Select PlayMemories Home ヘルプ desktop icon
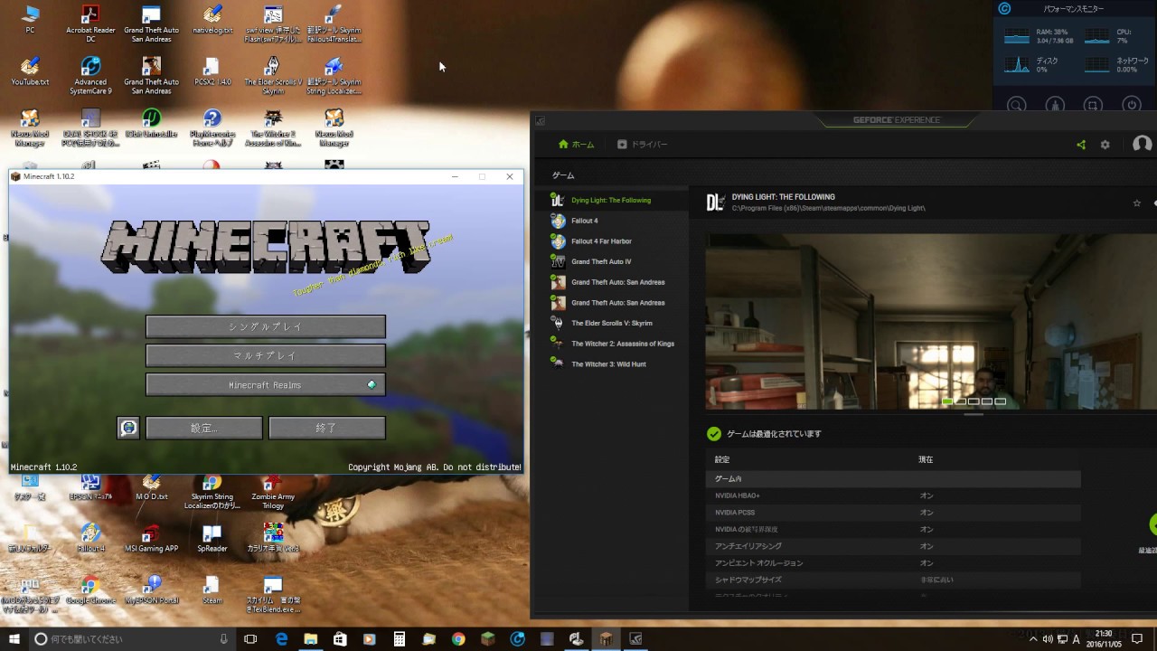This screenshot has width=1157, height=651. point(212,127)
